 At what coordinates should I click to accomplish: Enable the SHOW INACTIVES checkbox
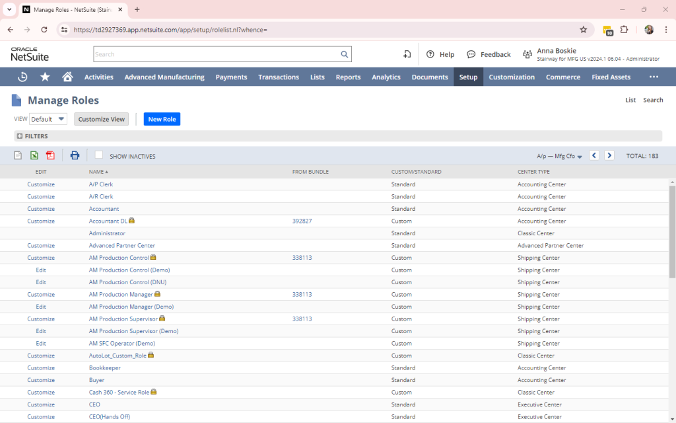(98, 155)
